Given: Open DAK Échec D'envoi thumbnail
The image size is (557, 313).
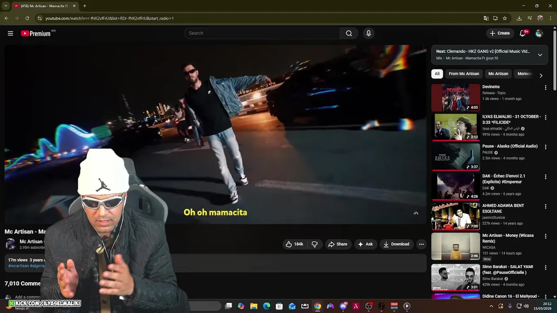Looking at the screenshot, I should [456, 187].
